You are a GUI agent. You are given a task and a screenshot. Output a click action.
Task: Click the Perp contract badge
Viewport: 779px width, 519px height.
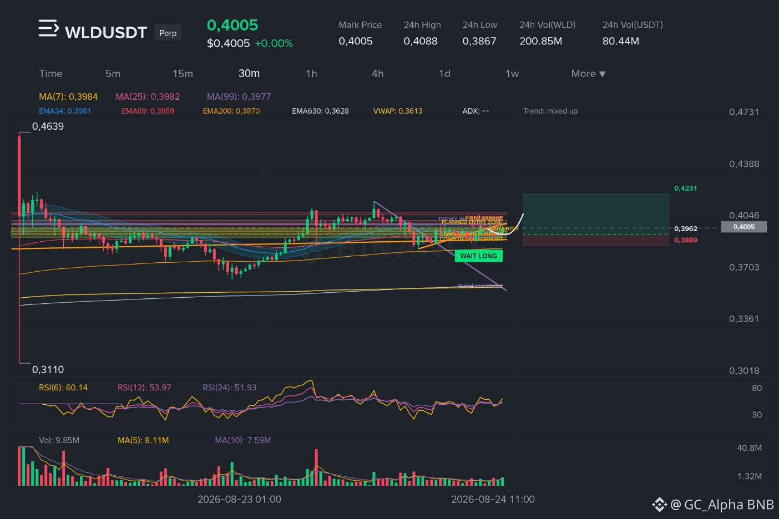coord(168,33)
